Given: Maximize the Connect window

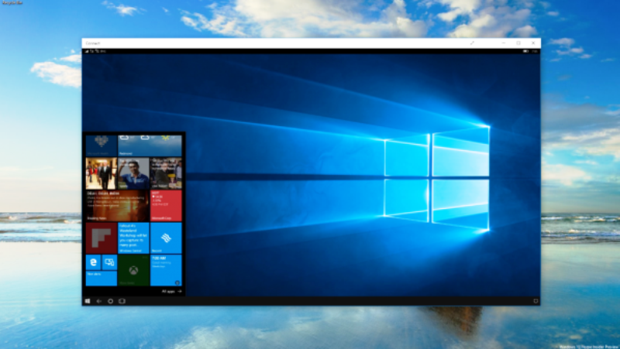Looking at the screenshot, I should click(x=518, y=43).
